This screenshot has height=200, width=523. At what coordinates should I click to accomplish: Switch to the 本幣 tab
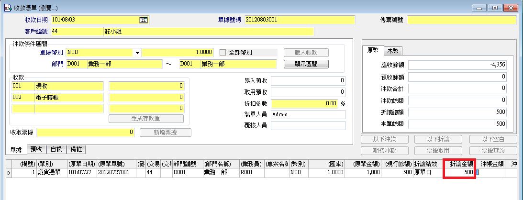click(394, 51)
